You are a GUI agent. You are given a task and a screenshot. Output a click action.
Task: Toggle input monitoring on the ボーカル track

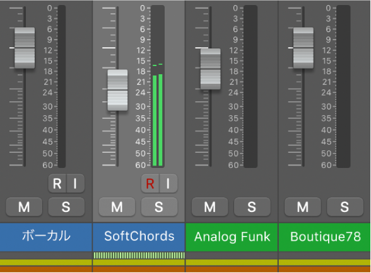coord(76,183)
